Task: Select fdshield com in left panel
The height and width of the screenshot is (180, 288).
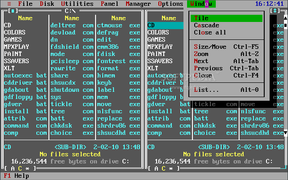Action: [x=72, y=47]
